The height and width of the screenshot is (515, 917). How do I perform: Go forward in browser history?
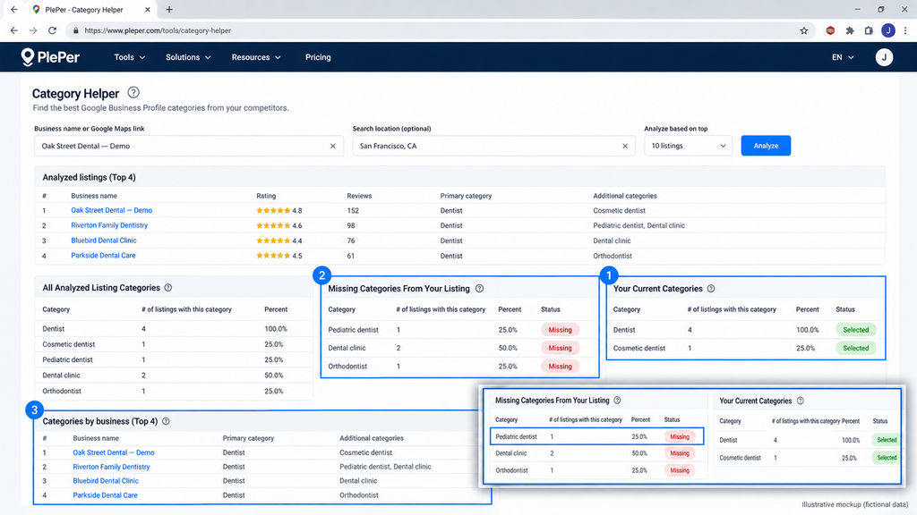pyautogui.click(x=33, y=30)
